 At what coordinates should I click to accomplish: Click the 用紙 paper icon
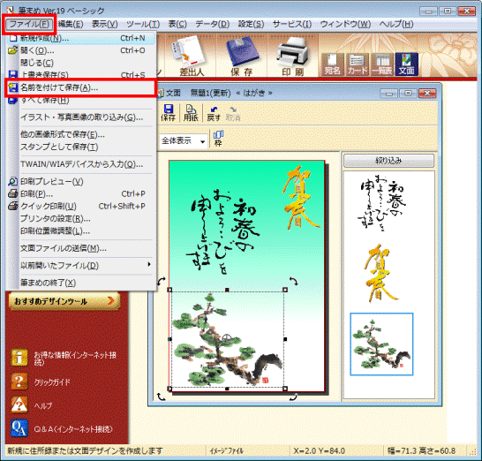tap(191, 112)
